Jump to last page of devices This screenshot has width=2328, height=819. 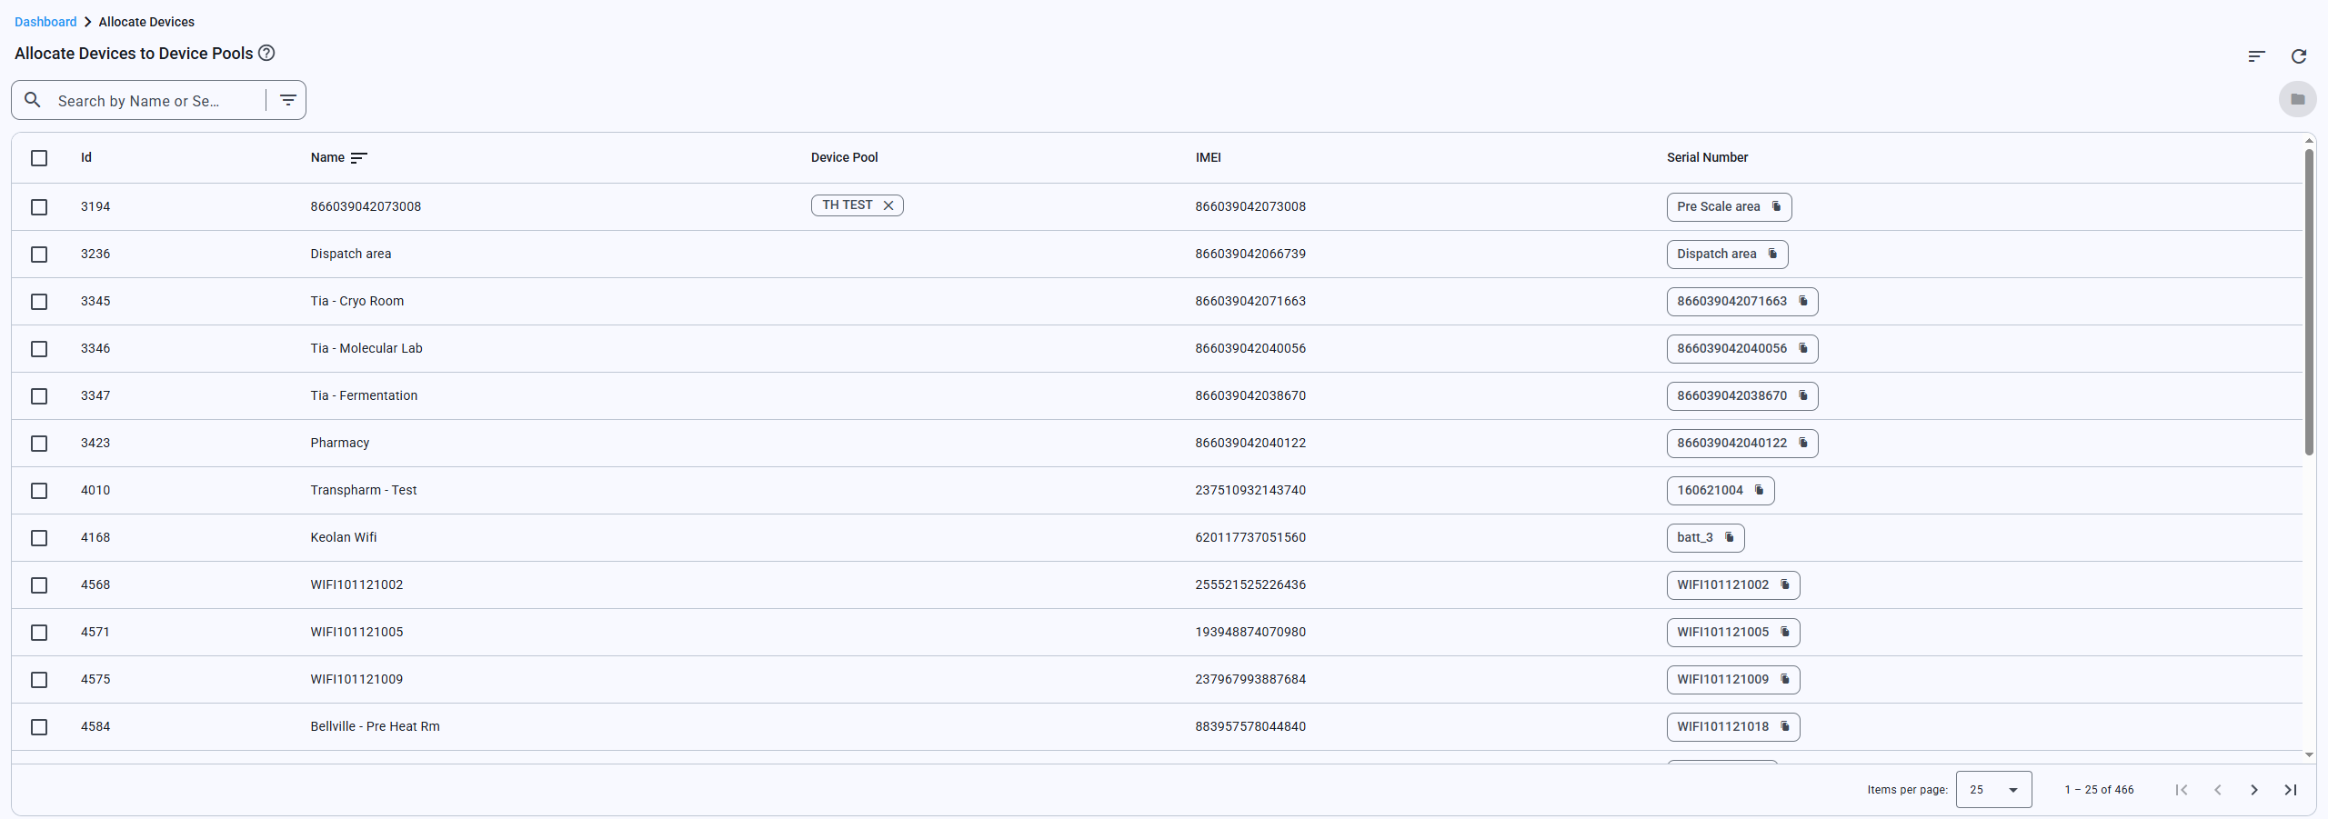click(x=2290, y=790)
